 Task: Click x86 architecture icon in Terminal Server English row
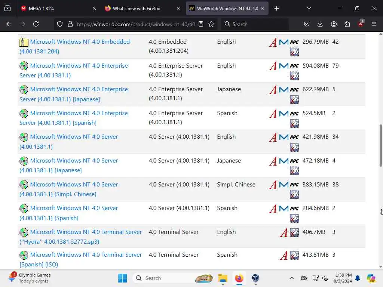(x=294, y=232)
